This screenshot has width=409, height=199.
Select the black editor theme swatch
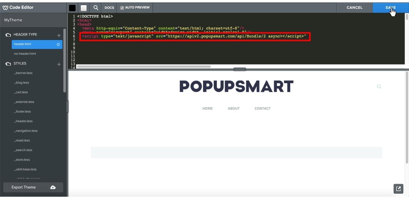[x=72, y=8]
